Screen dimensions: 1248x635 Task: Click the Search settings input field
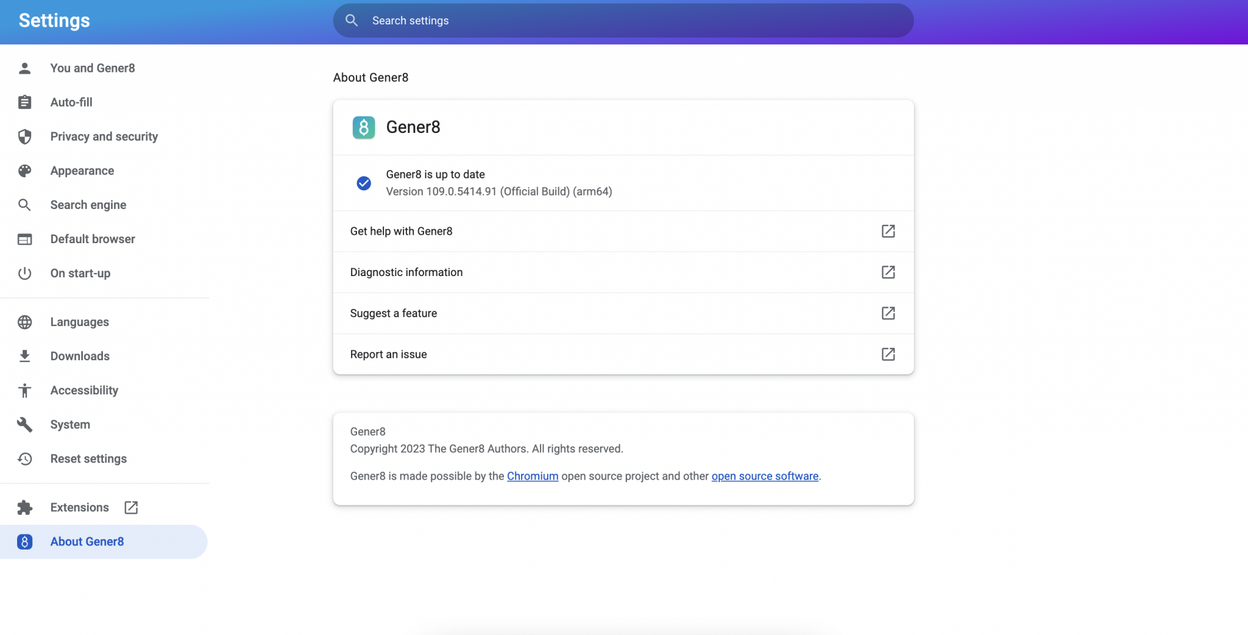click(623, 20)
